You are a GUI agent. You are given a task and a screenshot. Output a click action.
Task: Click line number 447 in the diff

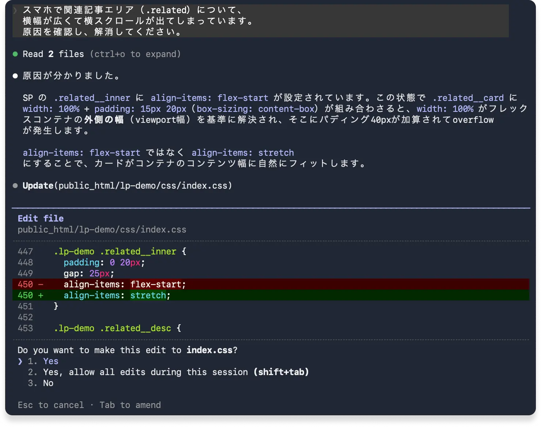(25, 252)
